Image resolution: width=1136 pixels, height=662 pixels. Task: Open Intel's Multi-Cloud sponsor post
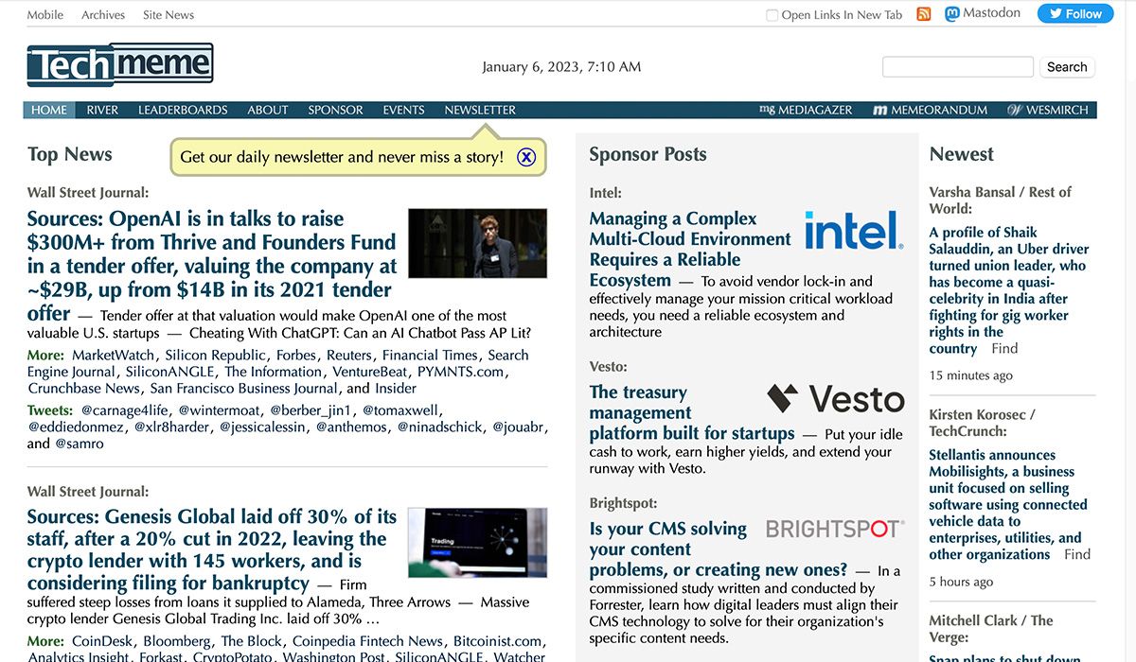tap(690, 249)
